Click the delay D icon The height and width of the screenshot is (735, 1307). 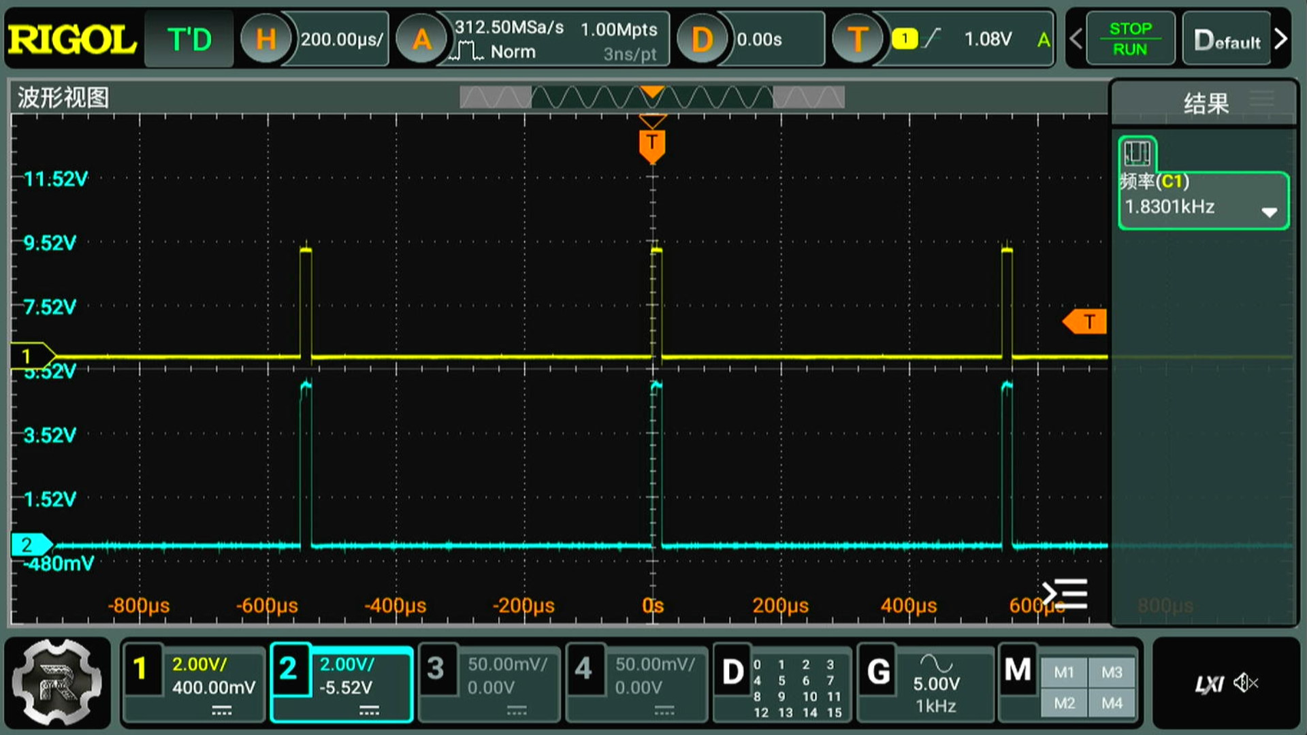click(x=702, y=39)
